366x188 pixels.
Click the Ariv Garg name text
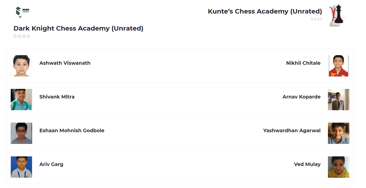51,164
